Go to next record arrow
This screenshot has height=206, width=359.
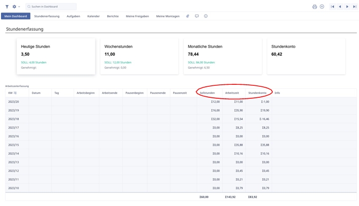click(347, 6)
